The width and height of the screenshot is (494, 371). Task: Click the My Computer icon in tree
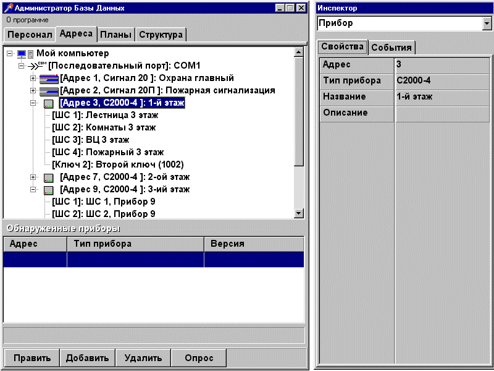(x=25, y=54)
